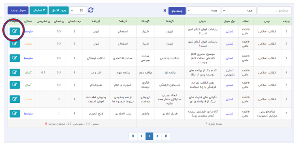Open edit icon for عدالت اجتماعی row
The width and height of the screenshot is (295, 146).
[15, 58]
